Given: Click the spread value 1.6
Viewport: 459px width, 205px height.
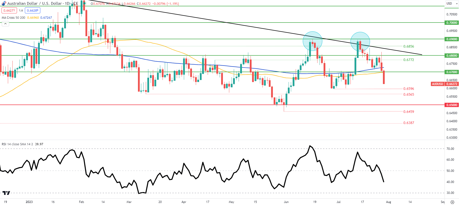Looking at the screenshot, I should pos(21,10).
